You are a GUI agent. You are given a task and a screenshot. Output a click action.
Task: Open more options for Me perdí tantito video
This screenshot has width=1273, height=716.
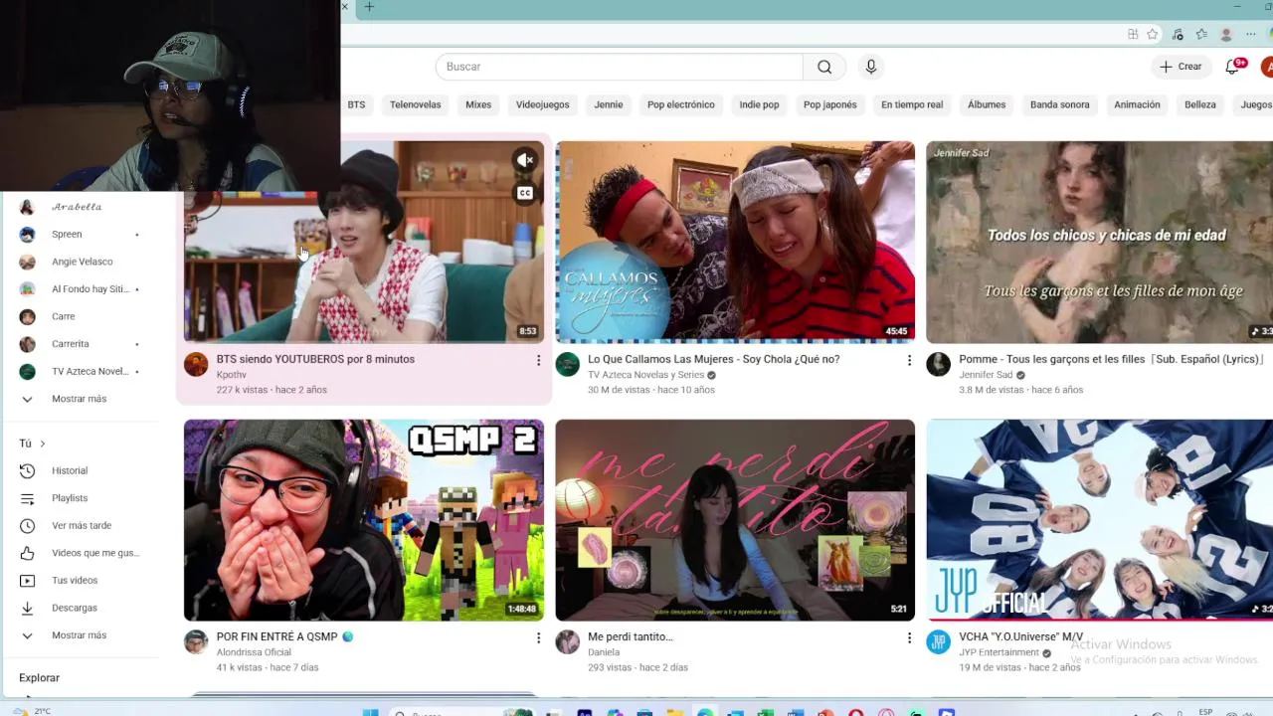coord(909,637)
